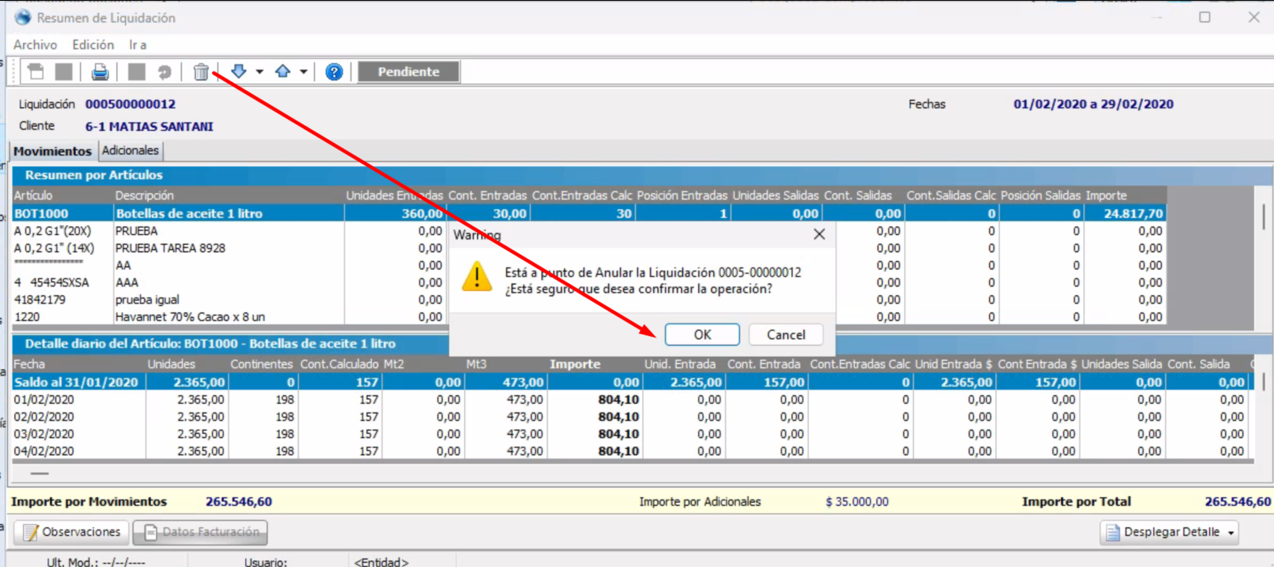The image size is (1274, 567).
Task: Click the blue up arrow icon
Action: (x=283, y=71)
